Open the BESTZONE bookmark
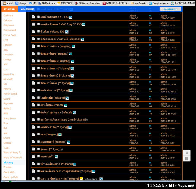 pos(65,3)
